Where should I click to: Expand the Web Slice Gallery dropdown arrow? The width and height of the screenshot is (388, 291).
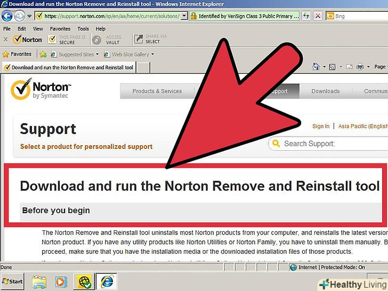pyautogui.click(x=152, y=54)
